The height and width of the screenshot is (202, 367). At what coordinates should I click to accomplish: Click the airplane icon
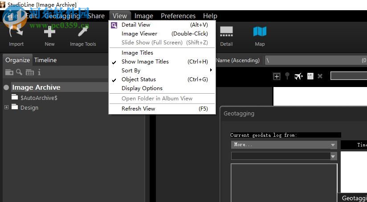[x=298, y=76]
